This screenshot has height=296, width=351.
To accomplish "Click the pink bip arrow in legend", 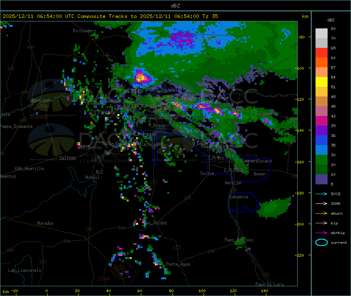I will point(321,223).
